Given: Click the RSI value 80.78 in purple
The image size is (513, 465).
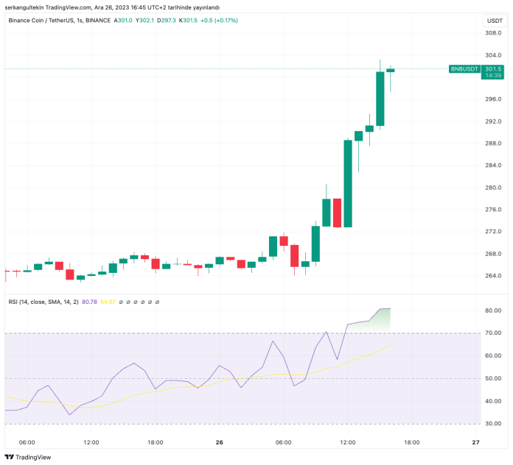Looking at the screenshot, I should [x=90, y=302].
